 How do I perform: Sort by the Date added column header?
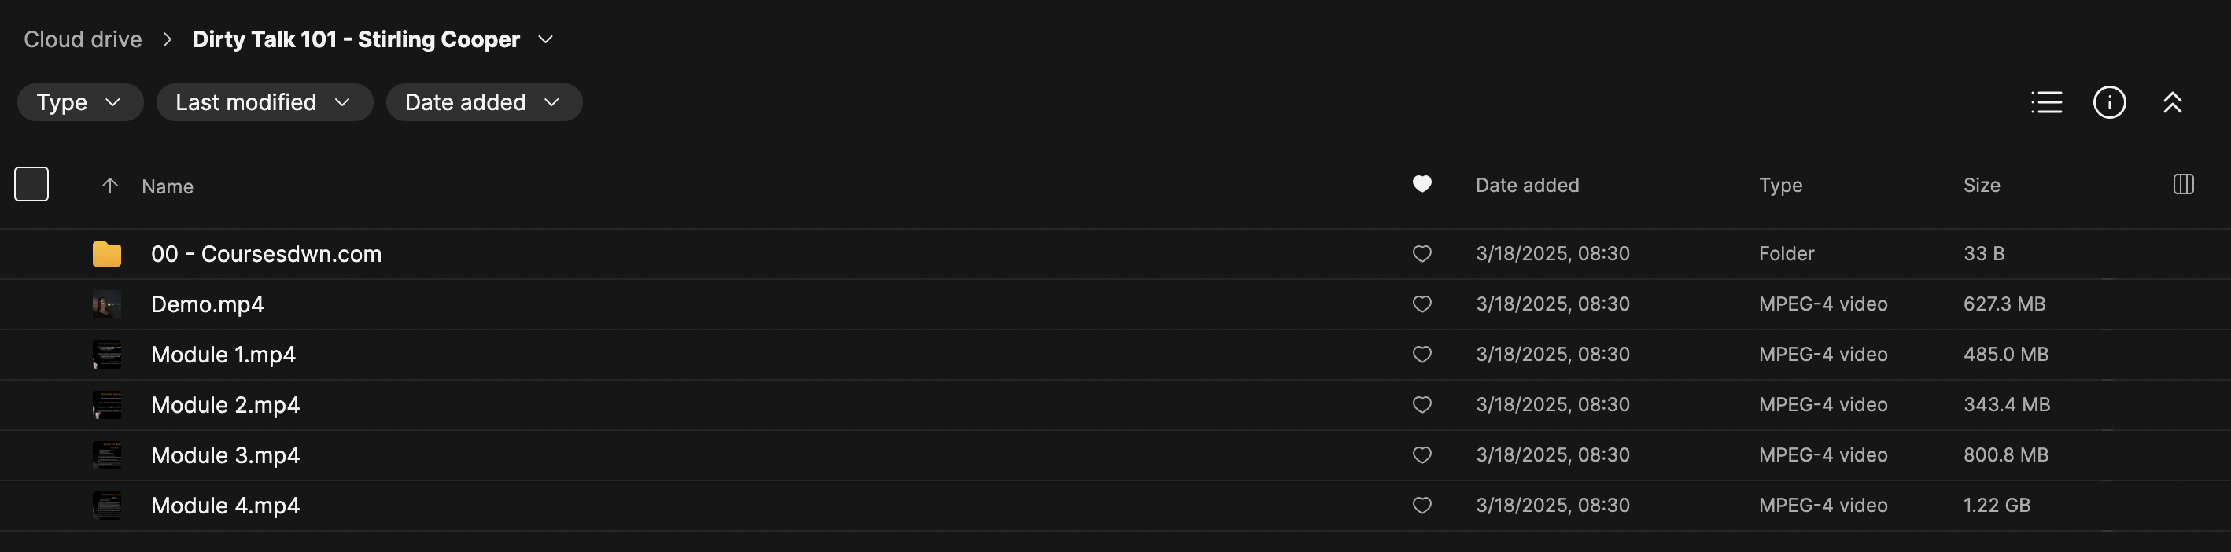click(1527, 185)
